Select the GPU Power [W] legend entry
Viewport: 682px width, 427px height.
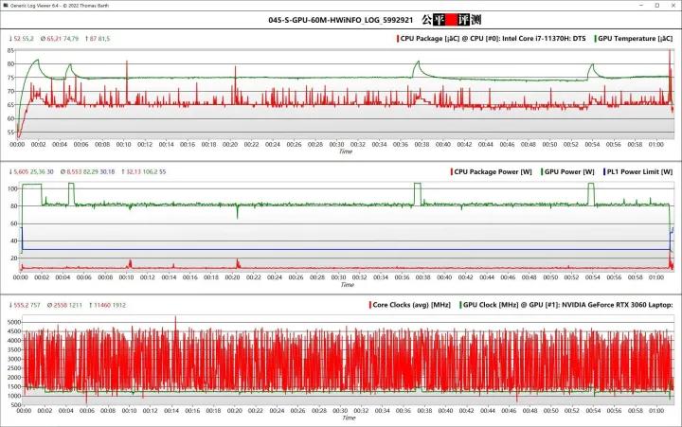[x=569, y=171]
